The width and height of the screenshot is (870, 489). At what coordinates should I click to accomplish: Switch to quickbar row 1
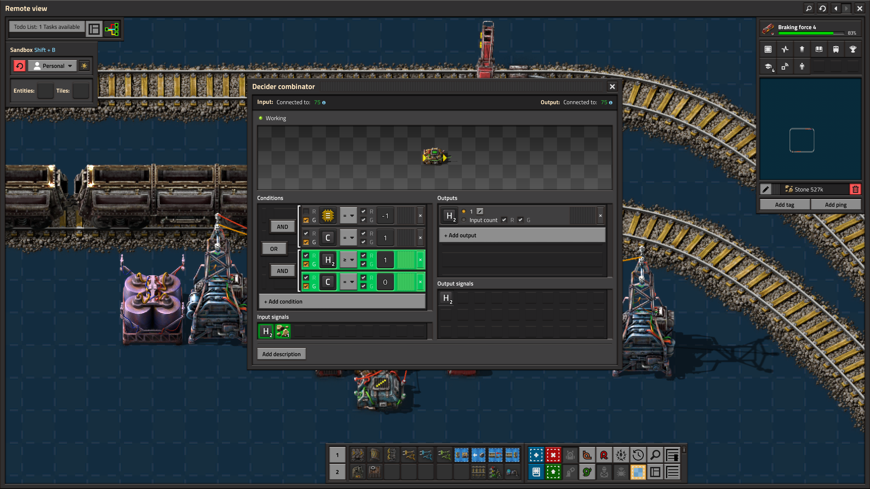(337, 455)
